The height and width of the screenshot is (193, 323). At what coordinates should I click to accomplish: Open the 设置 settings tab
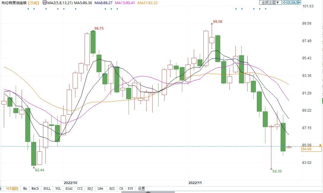(x=142, y=189)
